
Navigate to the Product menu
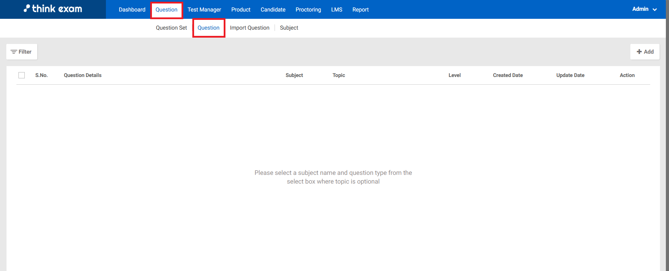click(x=241, y=10)
